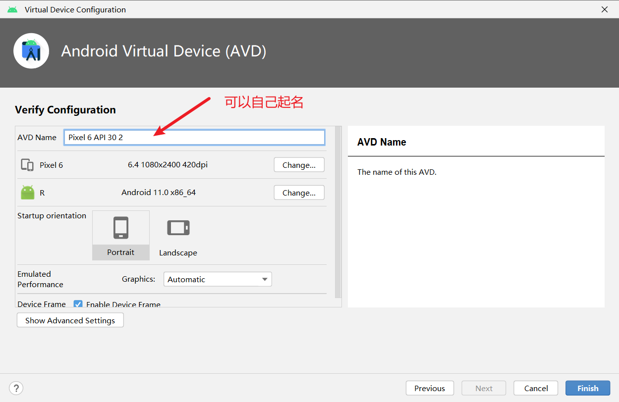619x402 pixels.
Task: Click the Pixel 6 device icon
Action: pyautogui.click(x=27, y=165)
